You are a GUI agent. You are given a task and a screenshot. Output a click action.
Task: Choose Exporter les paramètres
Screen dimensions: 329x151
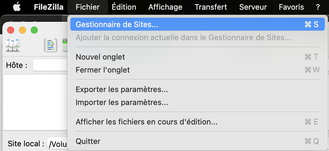[x=198, y=89]
